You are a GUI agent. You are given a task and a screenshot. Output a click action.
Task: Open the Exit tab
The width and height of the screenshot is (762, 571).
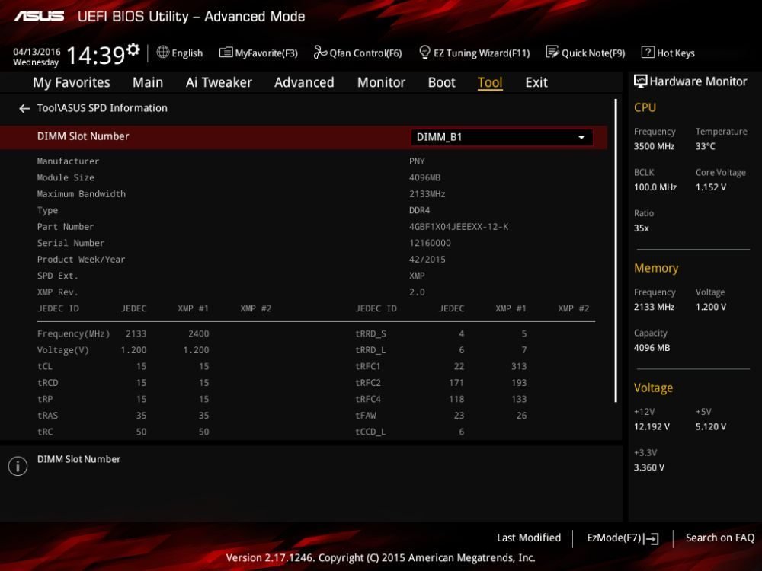coord(536,82)
